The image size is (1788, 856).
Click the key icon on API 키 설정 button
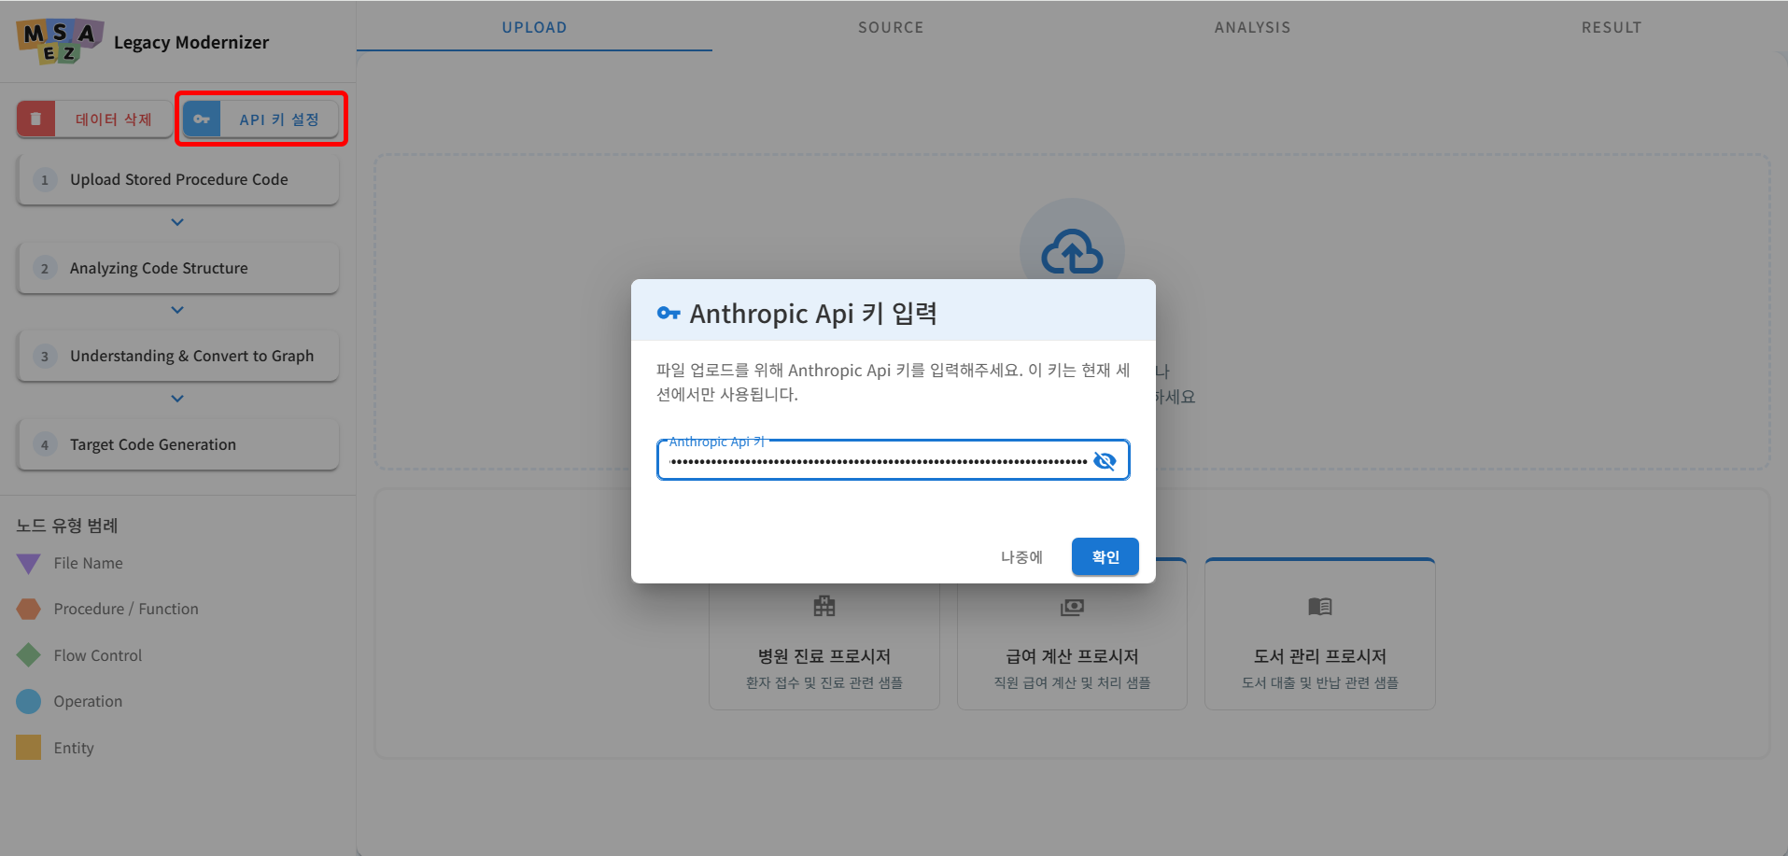click(202, 119)
